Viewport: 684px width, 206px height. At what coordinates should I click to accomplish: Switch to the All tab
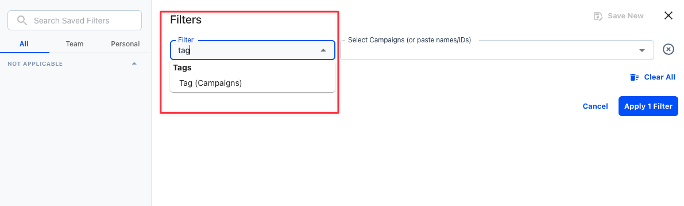pyautogui.click(x=25, y=44)
